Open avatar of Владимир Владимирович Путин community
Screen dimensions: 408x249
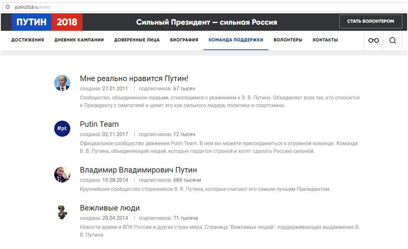coord(62,174)
